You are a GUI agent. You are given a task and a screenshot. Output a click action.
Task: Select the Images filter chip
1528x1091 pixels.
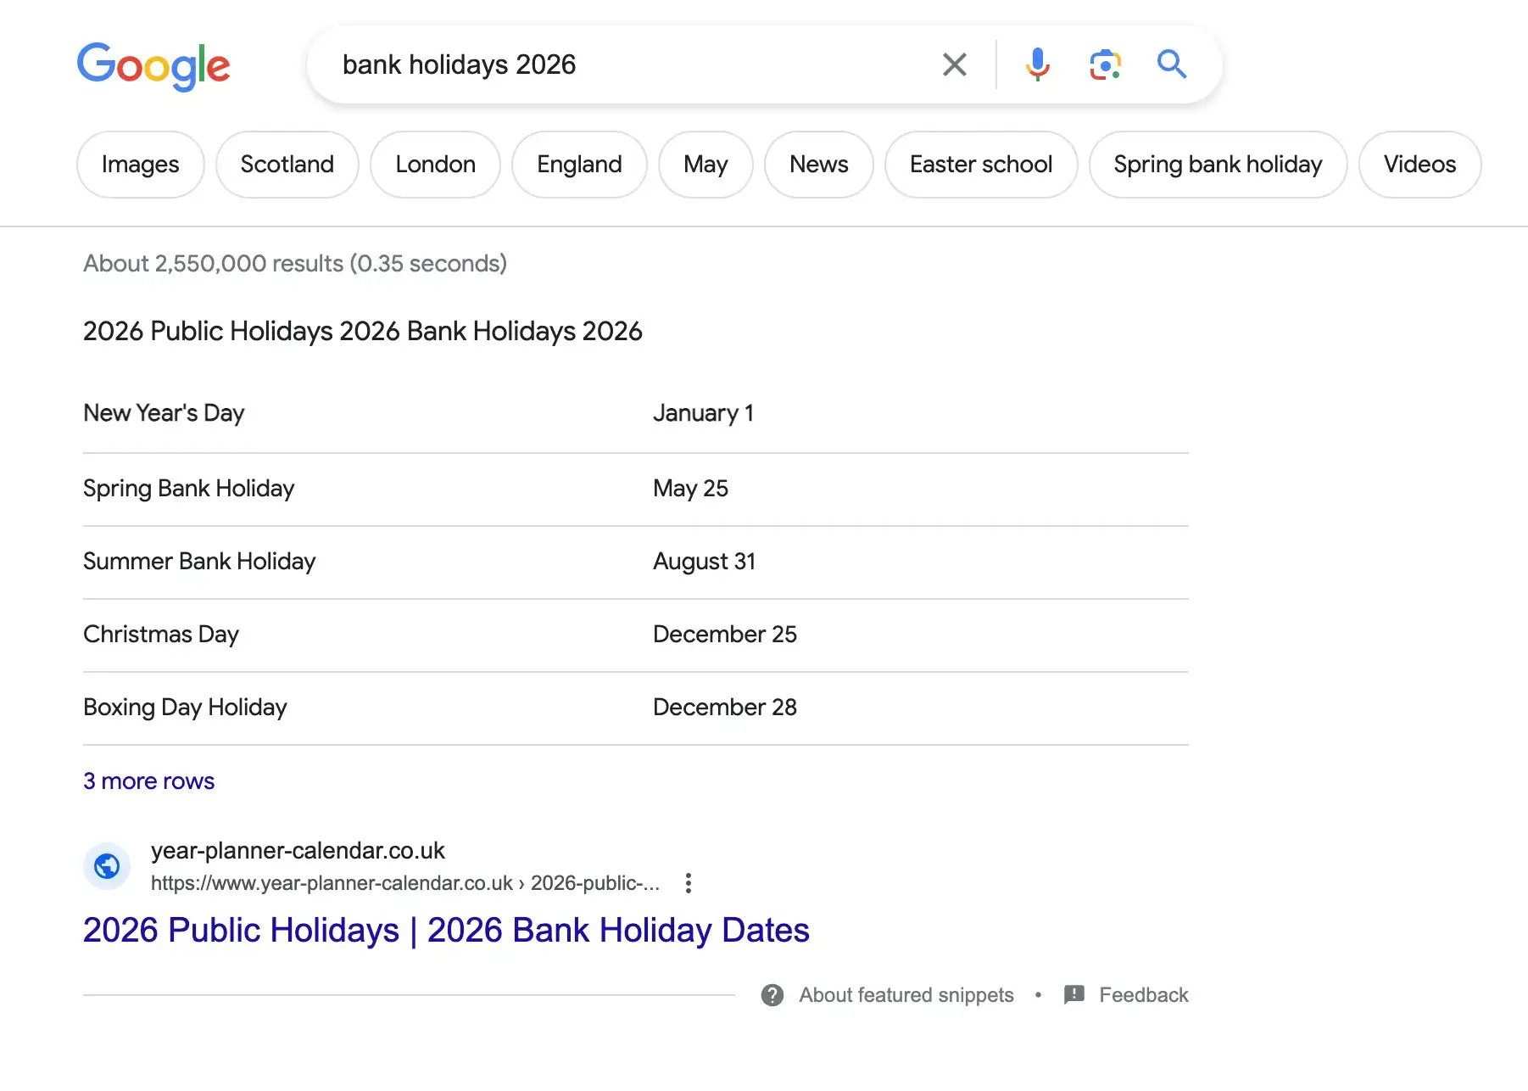pos(141,165)
